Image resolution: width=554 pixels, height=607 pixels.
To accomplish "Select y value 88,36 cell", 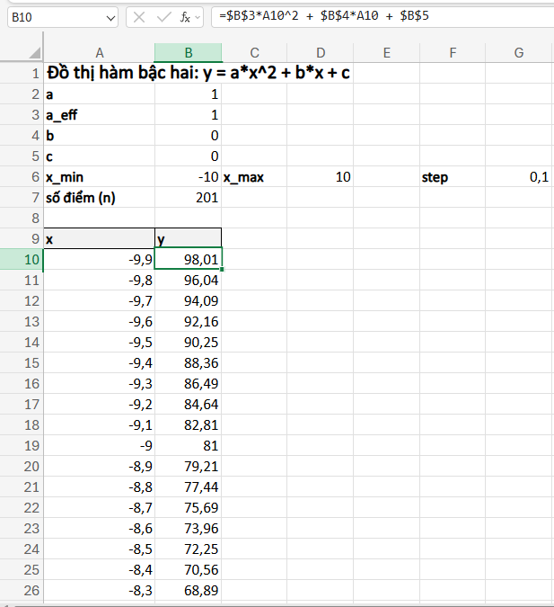I will [189, 362].
